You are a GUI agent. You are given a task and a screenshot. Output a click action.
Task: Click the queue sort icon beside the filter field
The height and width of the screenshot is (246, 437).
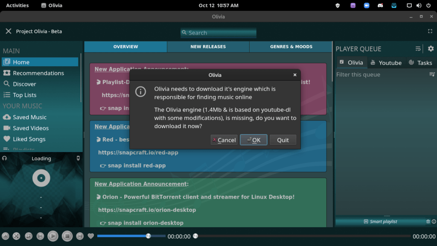click(x=432, y=75)
